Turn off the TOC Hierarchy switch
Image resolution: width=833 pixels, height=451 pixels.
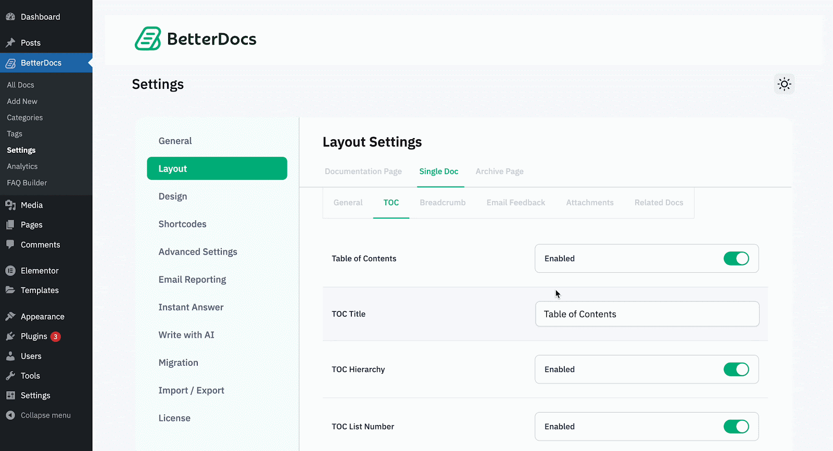pos(736,369)
